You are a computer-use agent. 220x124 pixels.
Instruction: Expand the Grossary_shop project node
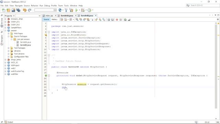(5, 19)
